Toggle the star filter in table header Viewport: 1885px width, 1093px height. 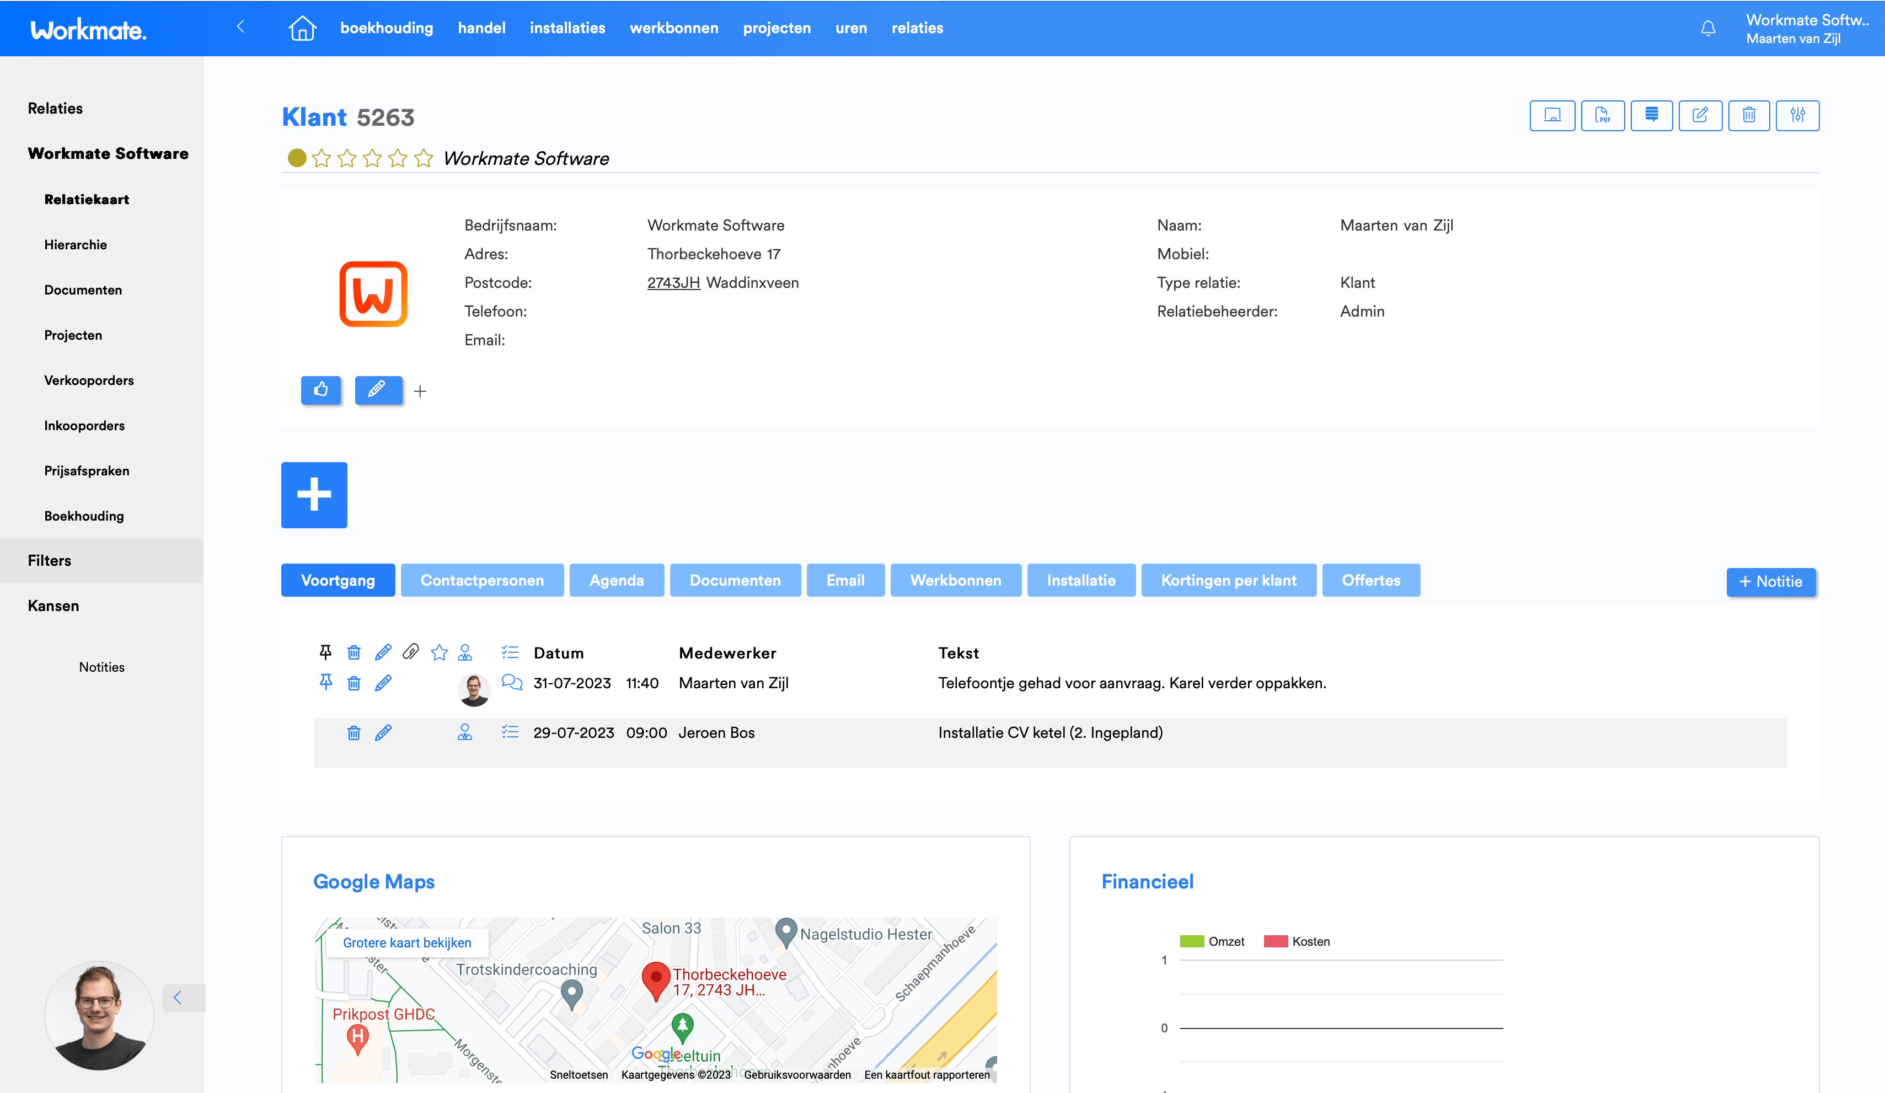439,652
